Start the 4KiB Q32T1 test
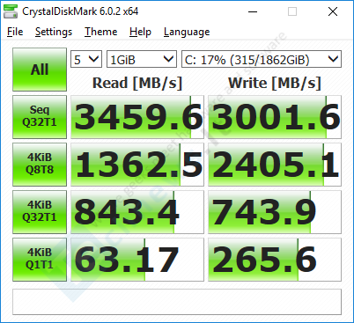This screenshot has height=323, width=354. pyautogui.click(x=40, y=212)
